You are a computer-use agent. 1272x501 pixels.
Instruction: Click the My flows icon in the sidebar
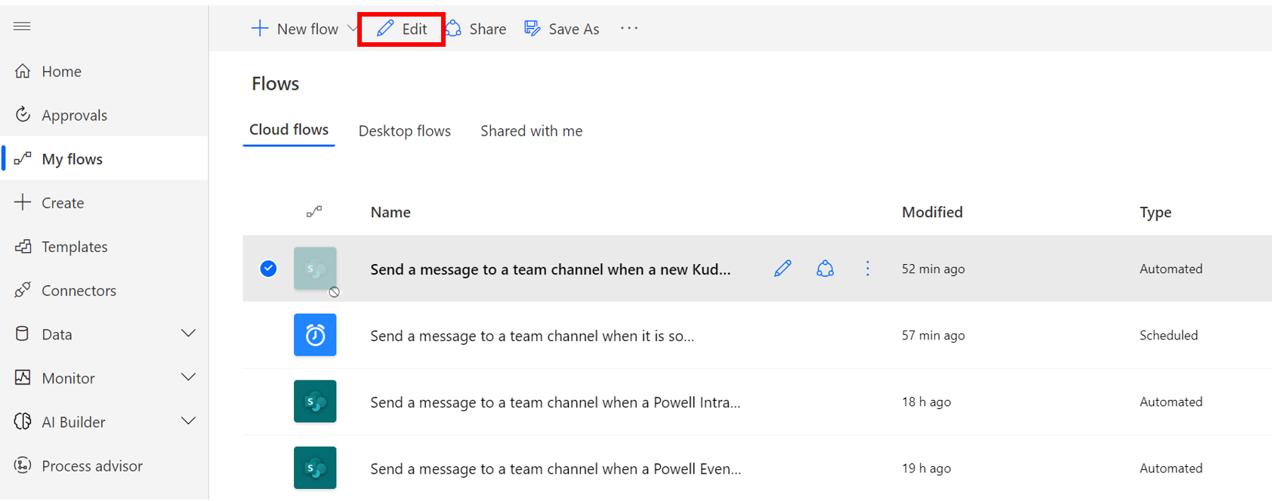[23, 158]
